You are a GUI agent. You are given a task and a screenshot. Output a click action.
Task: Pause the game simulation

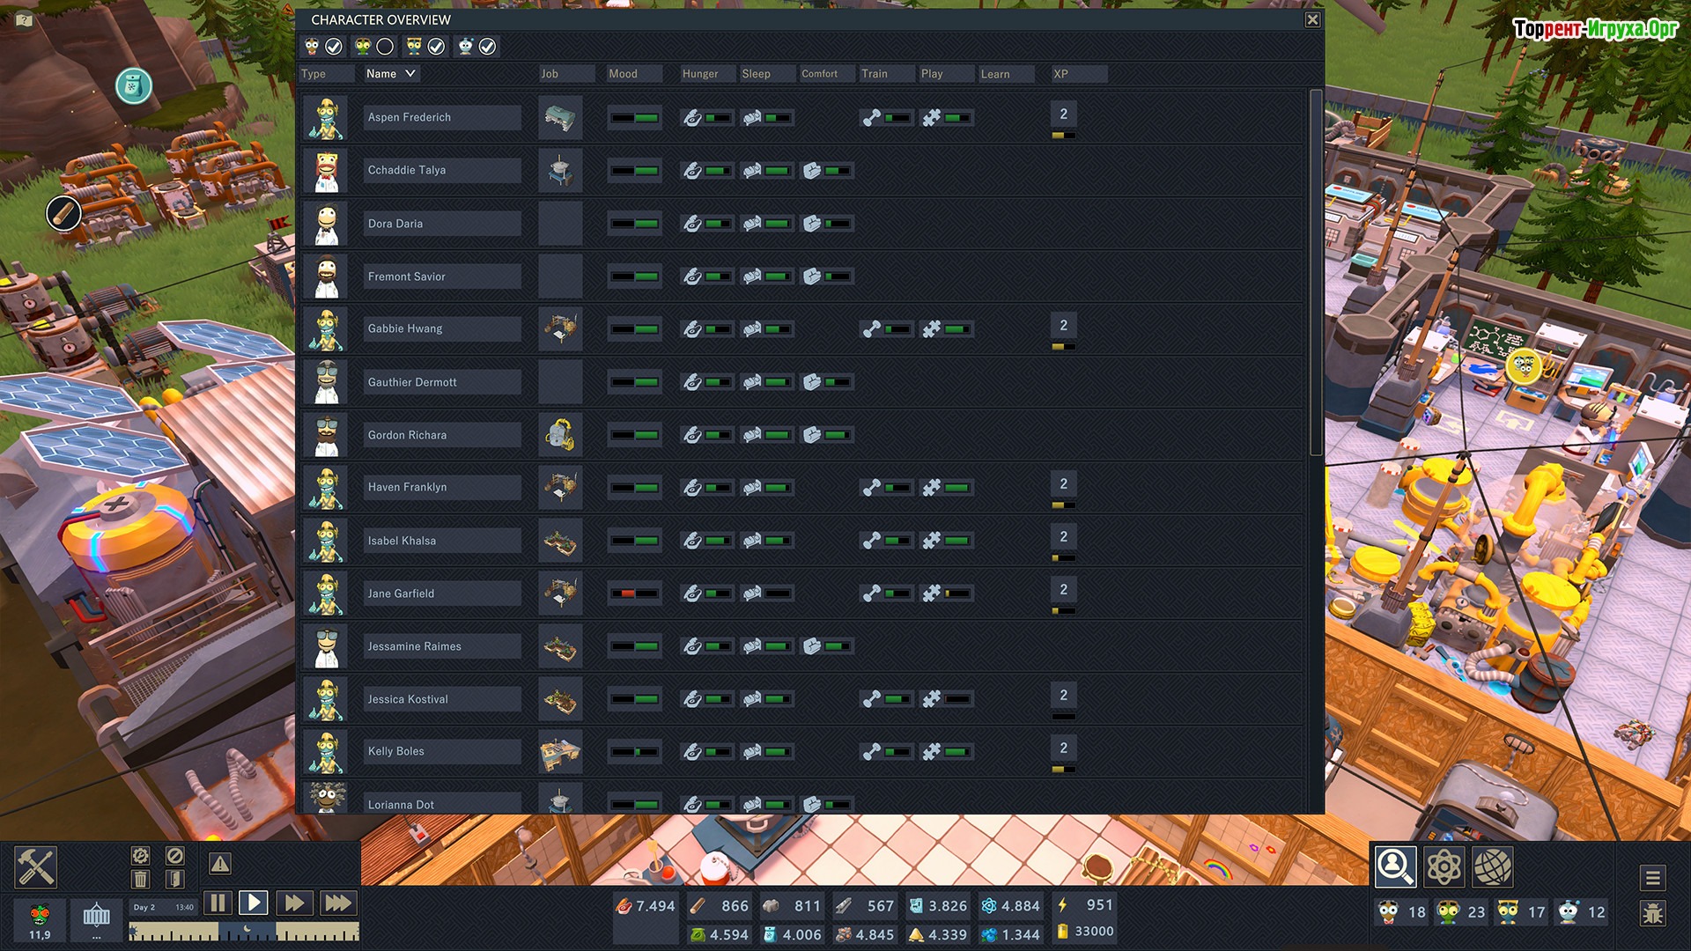pos(218,903)
